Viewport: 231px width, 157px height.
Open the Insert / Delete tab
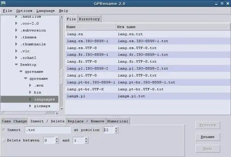[x=47, y=121]
